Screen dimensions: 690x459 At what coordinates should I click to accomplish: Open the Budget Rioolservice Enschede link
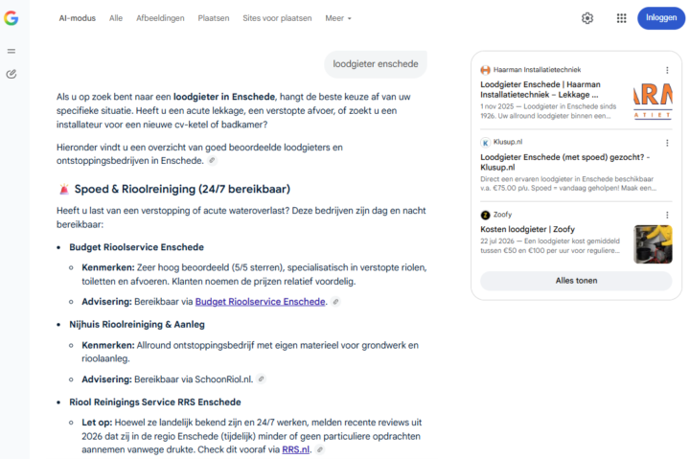pyautogui.click(x=260, y=302)
